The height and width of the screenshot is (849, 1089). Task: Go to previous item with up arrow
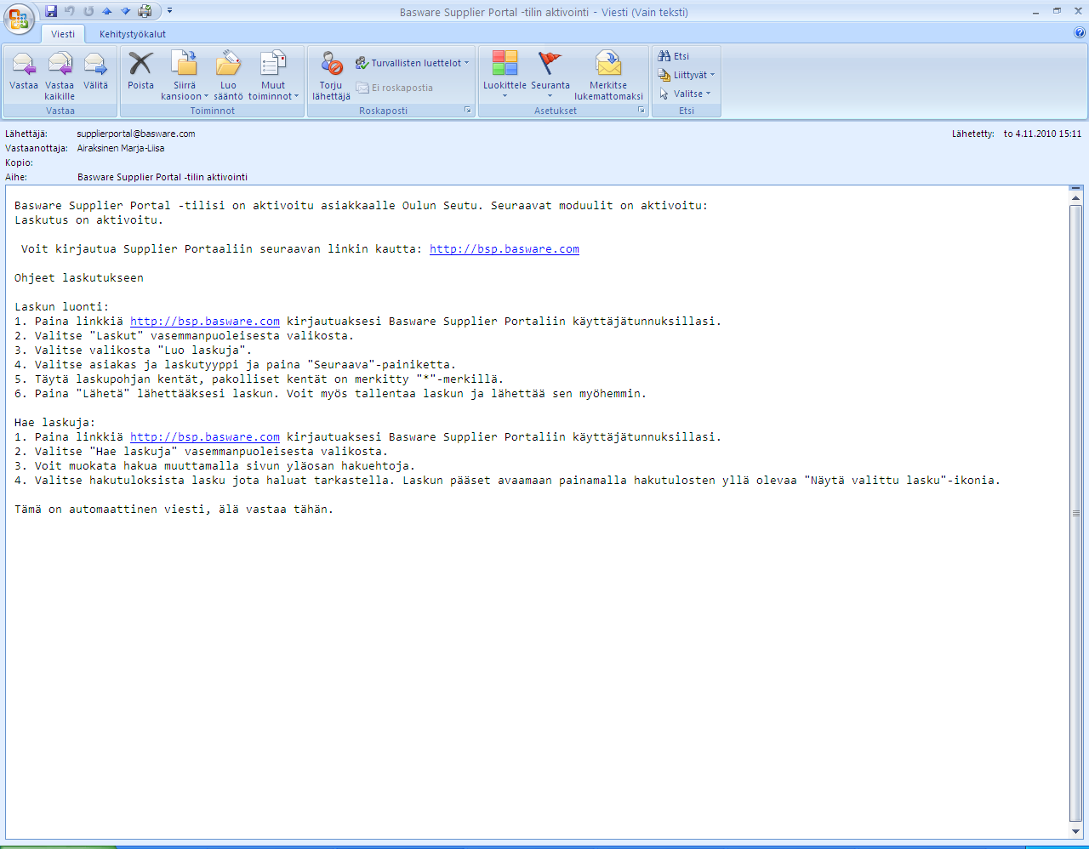[107, 11]
